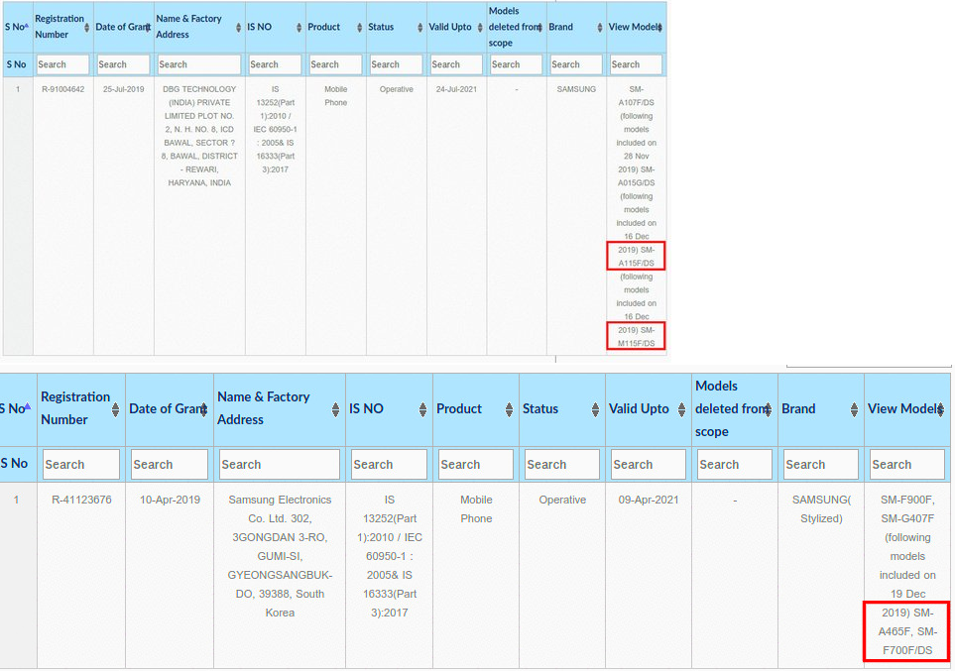This screenshot has width=955, height=671.
Task: Click Valid Upto sort arrows in the upper table
Action: [x=480, y=28]
